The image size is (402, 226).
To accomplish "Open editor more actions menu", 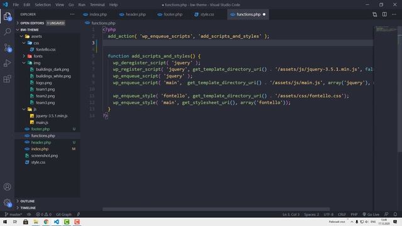I will tap(394, 14).
